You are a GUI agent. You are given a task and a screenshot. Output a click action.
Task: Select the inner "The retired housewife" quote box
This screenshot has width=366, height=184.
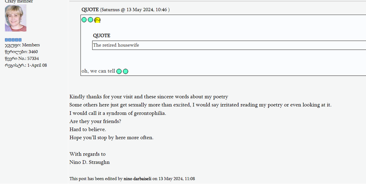tap(229, 45)
